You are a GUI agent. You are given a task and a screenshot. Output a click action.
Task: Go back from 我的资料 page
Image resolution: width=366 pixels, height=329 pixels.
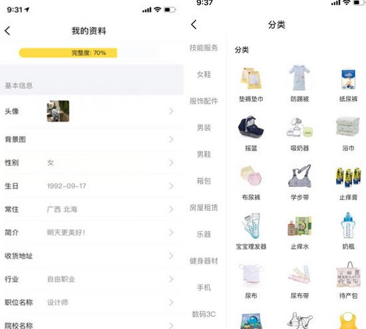point(7,31)
